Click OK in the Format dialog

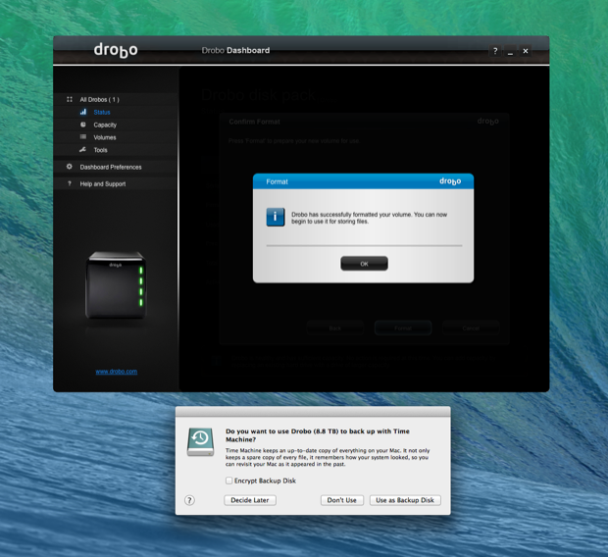tap(364, 264)
